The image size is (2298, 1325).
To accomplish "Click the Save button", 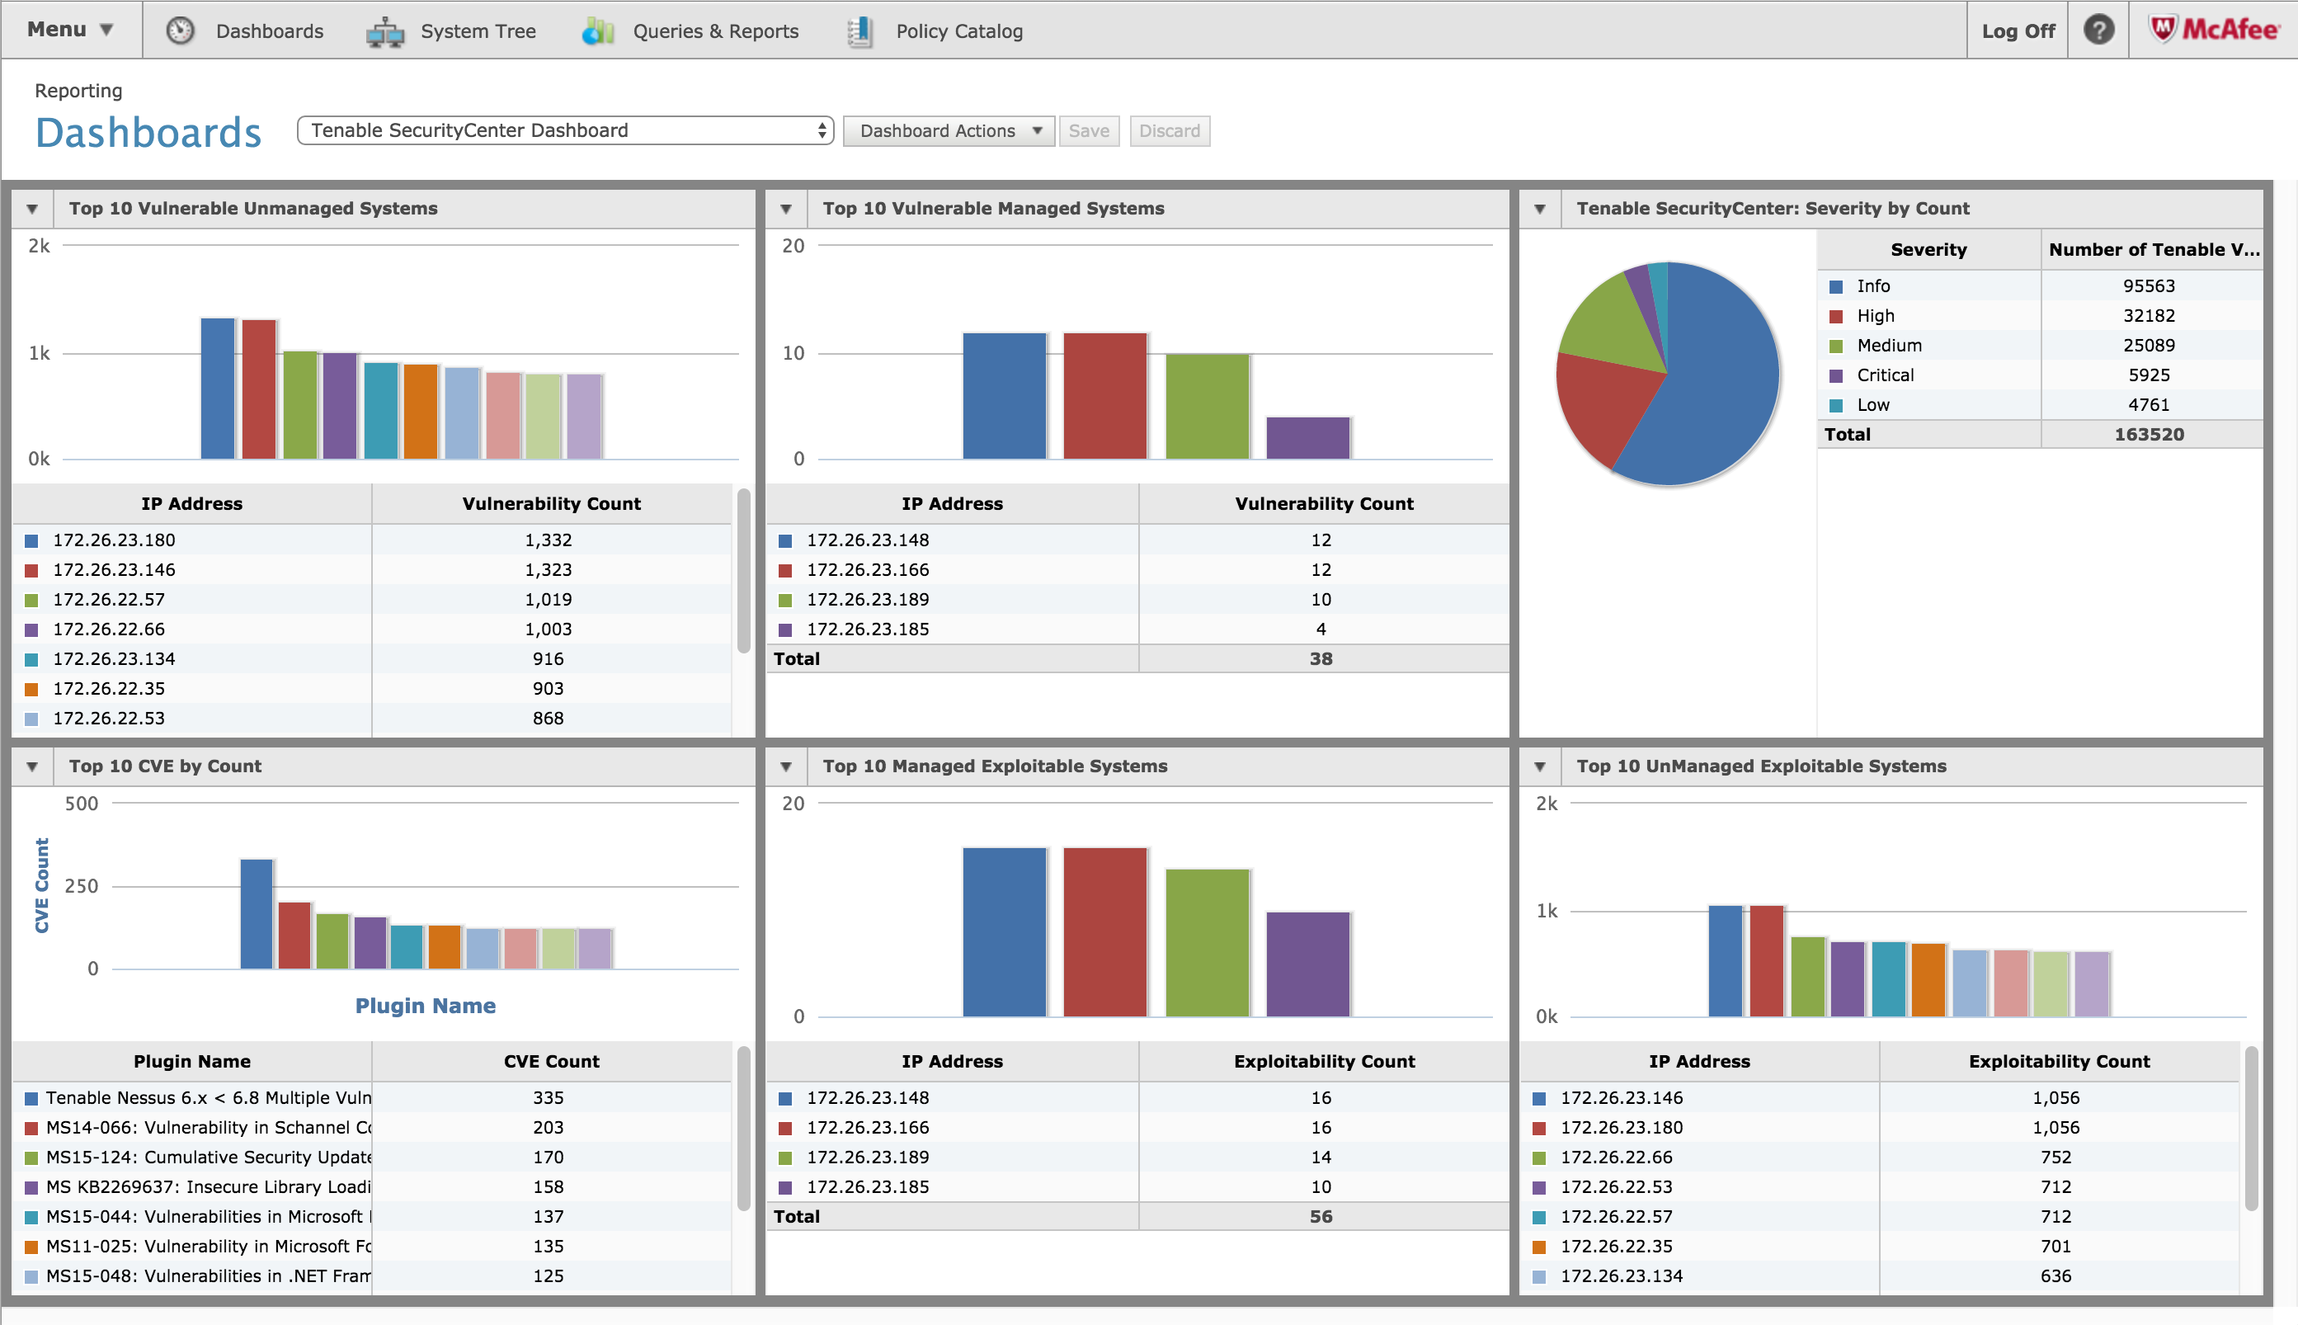I will click(x=1089, y=131).
